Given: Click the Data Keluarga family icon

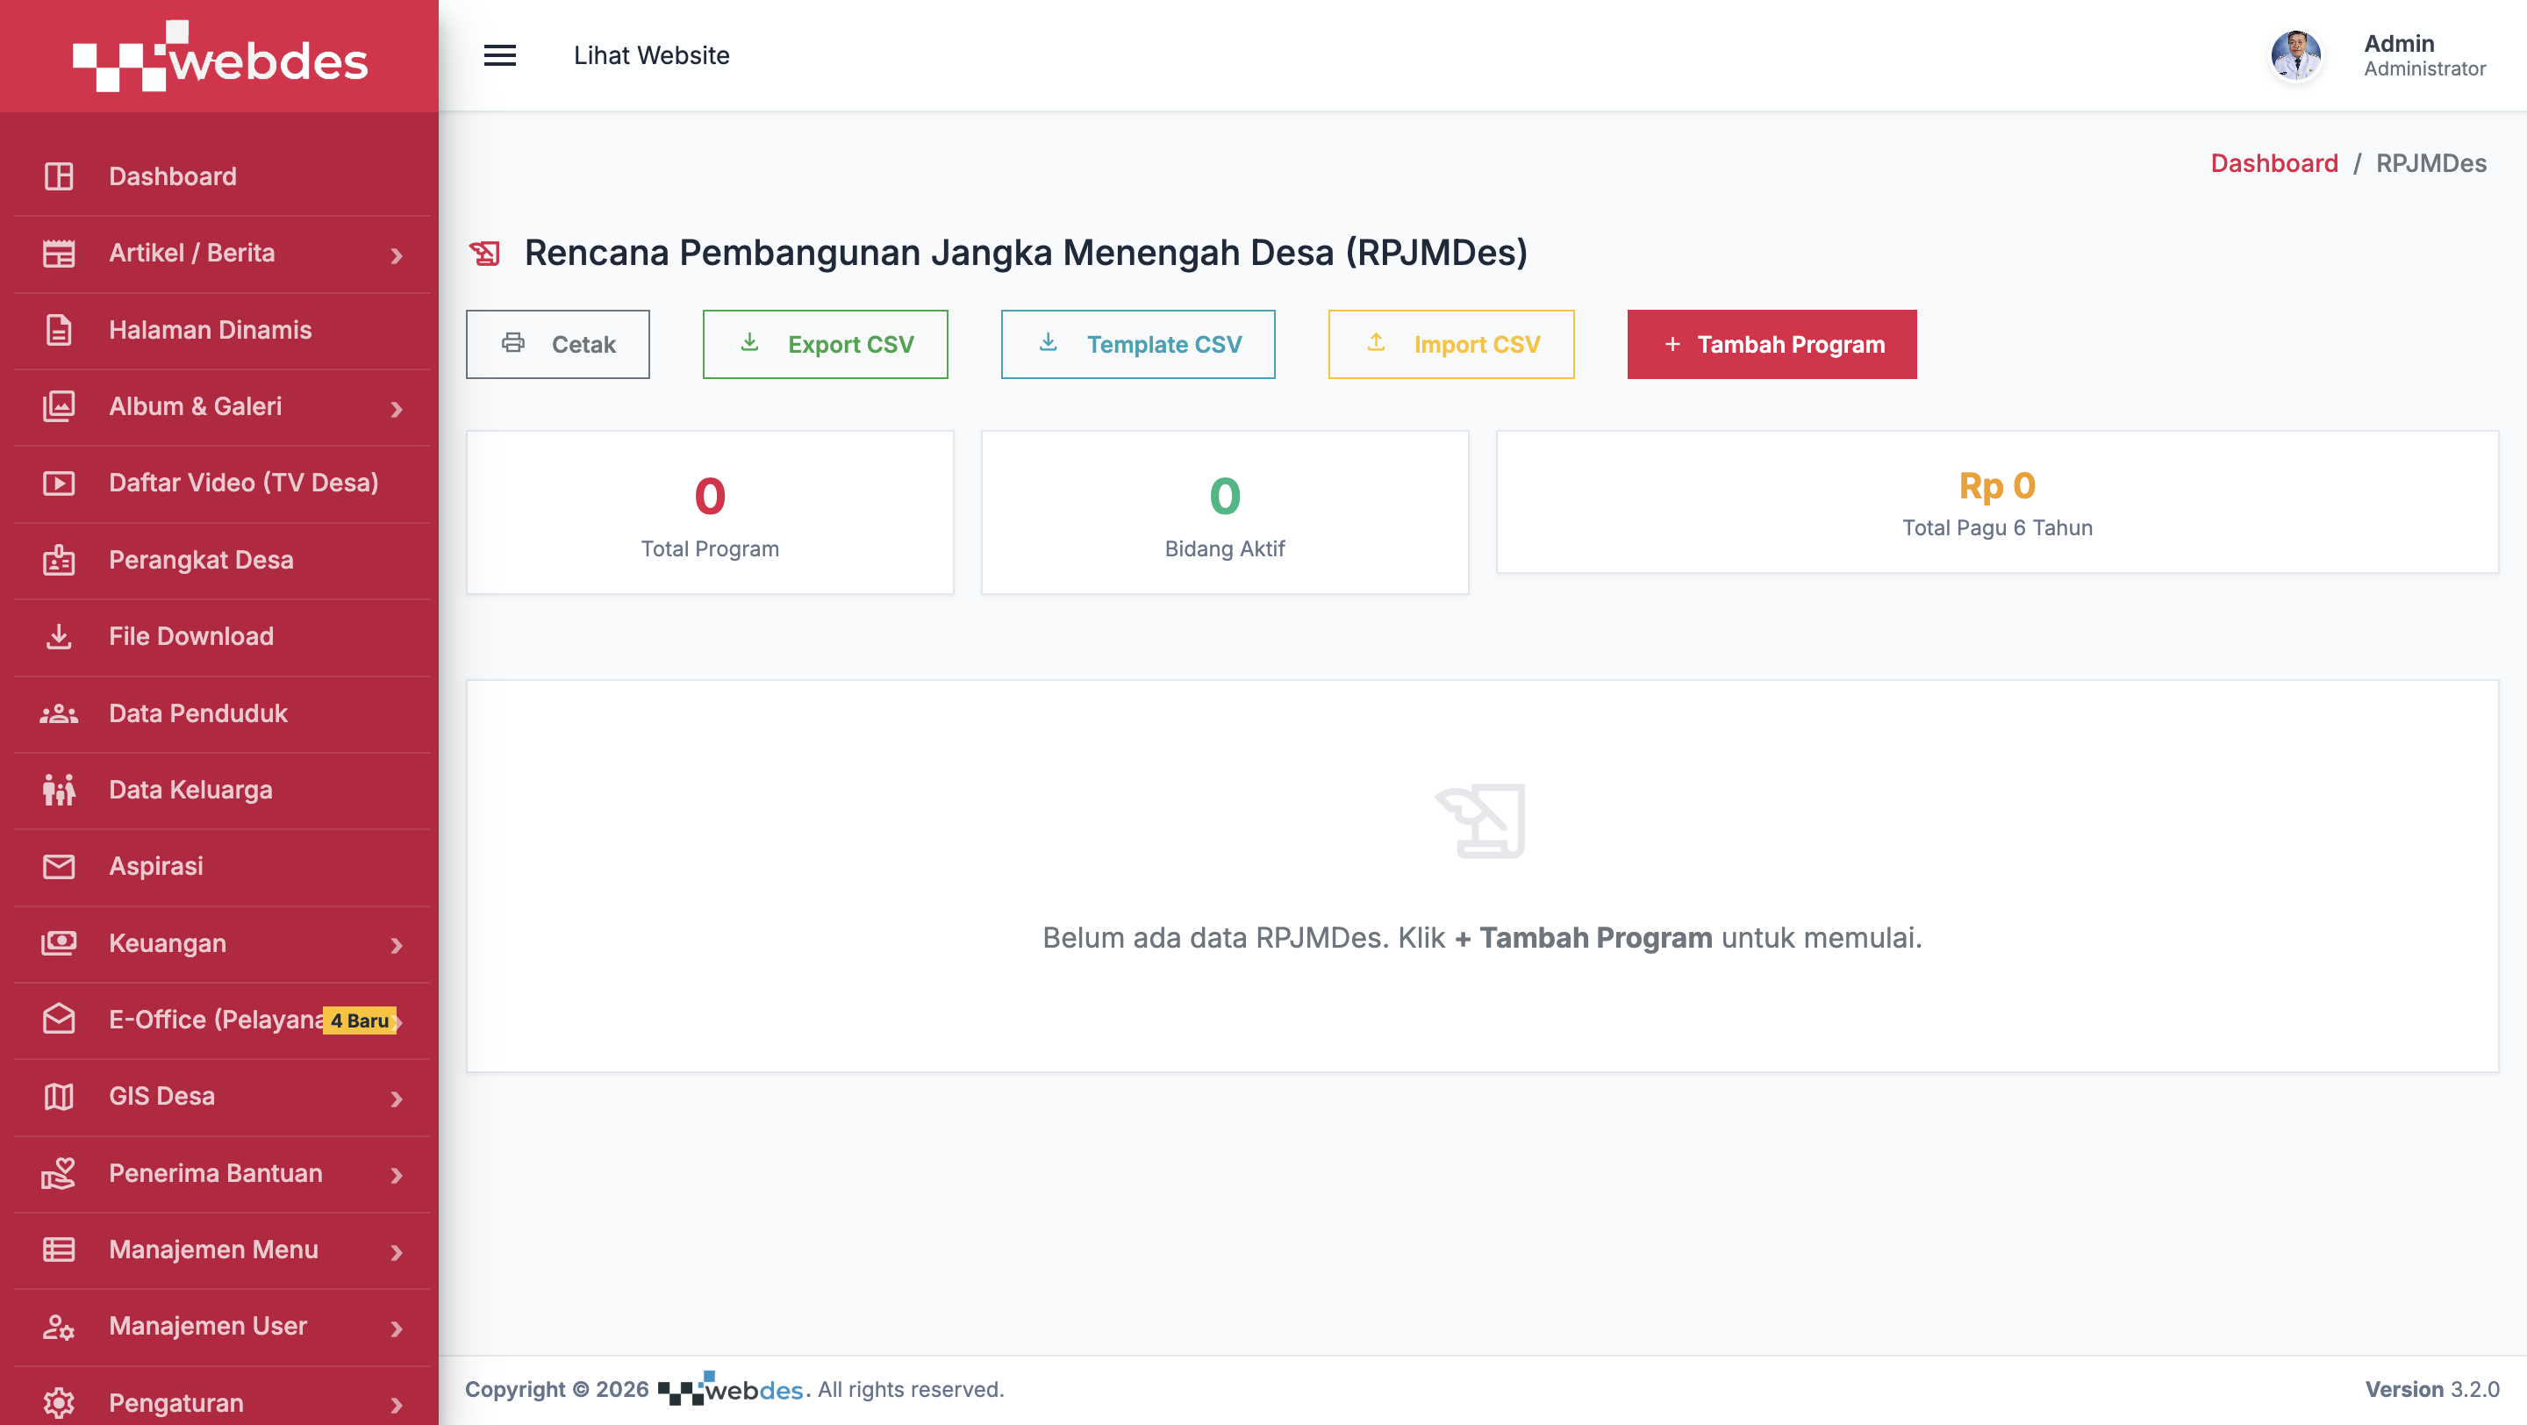Looking at the screenshot, I should (59, 790).
